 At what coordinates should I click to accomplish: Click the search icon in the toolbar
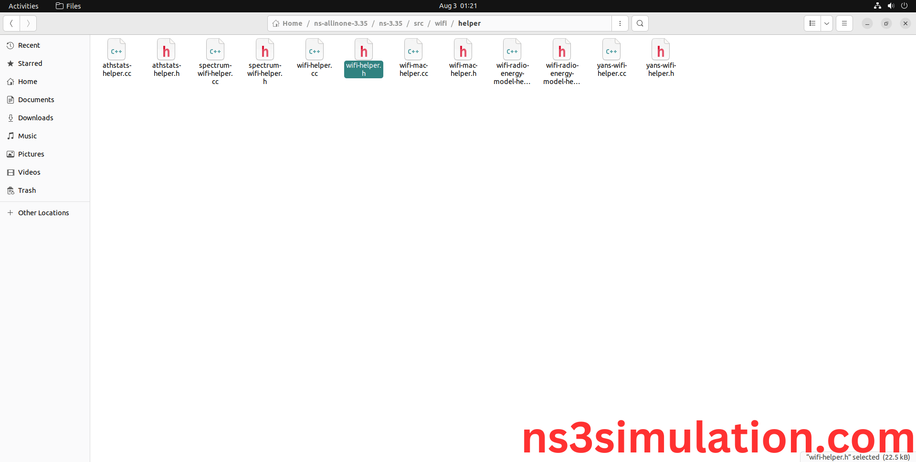[x=640, y=23]
